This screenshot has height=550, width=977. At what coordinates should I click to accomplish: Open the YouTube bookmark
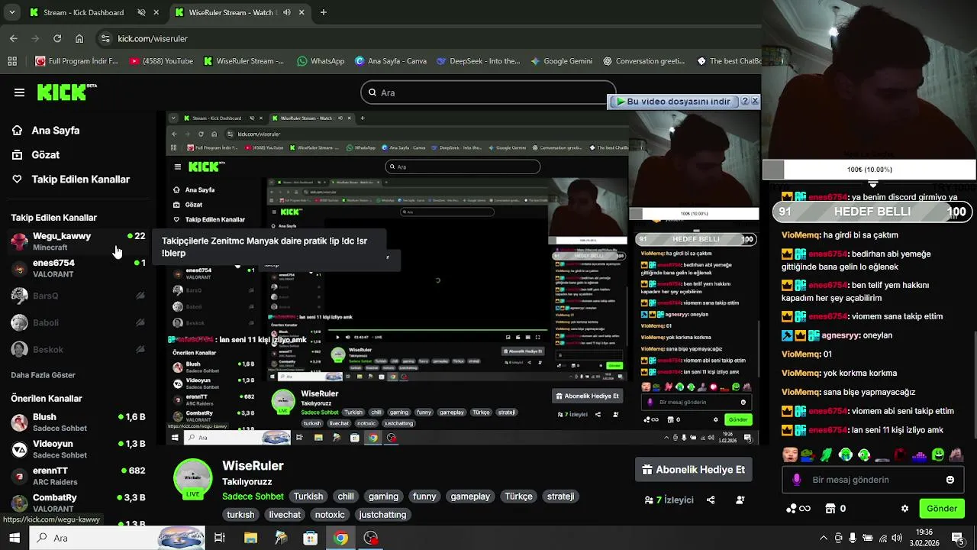click(x=161, y=61)
